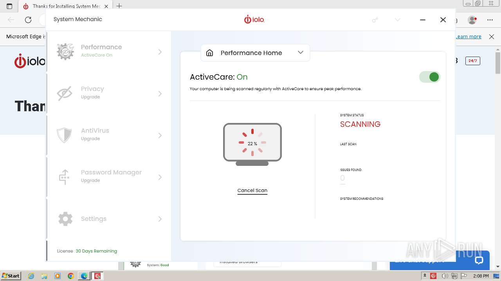Select the Privacy menu label

[92, 89]
